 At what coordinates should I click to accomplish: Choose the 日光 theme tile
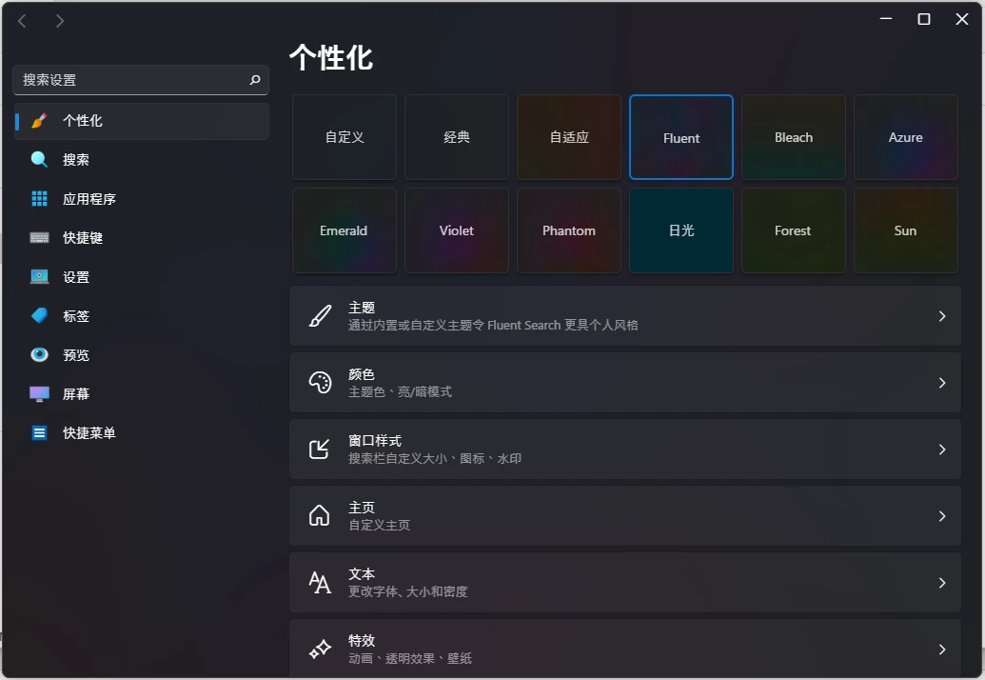point(681,230)
